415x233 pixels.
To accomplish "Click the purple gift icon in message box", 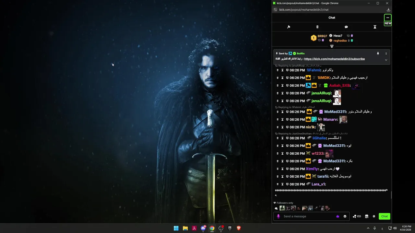I will click(x=338, y=216).
